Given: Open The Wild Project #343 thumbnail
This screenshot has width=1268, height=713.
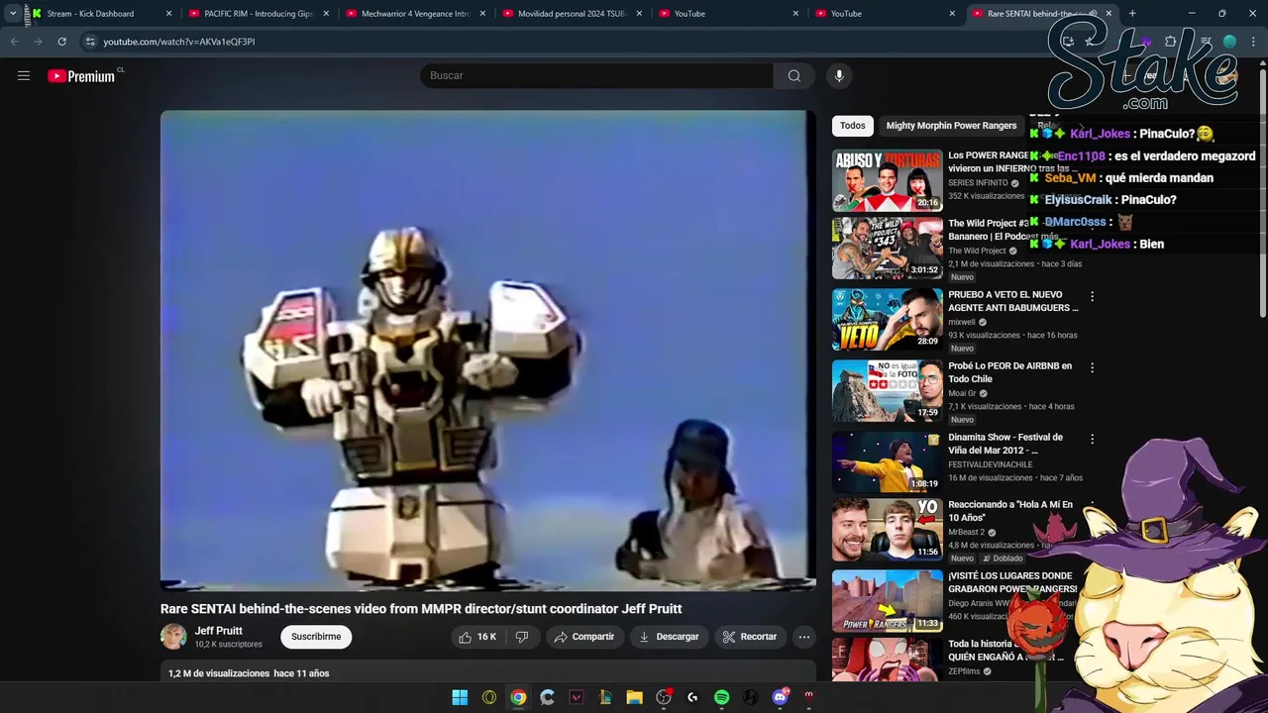Looking at the screenshot, I should 888,248.
